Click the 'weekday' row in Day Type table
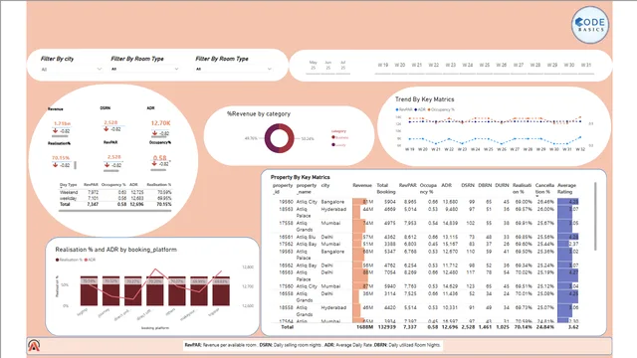637x358 pixels. point(115,199)
